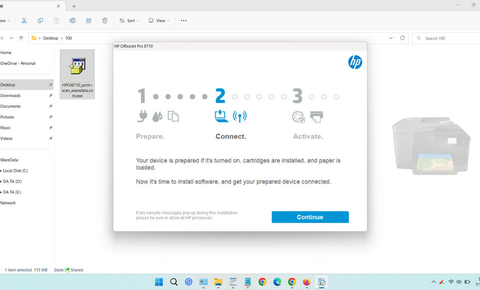
Task: Click the HP OfficeJet Pro 8710 title bar
Action: (x=240, y=46)
